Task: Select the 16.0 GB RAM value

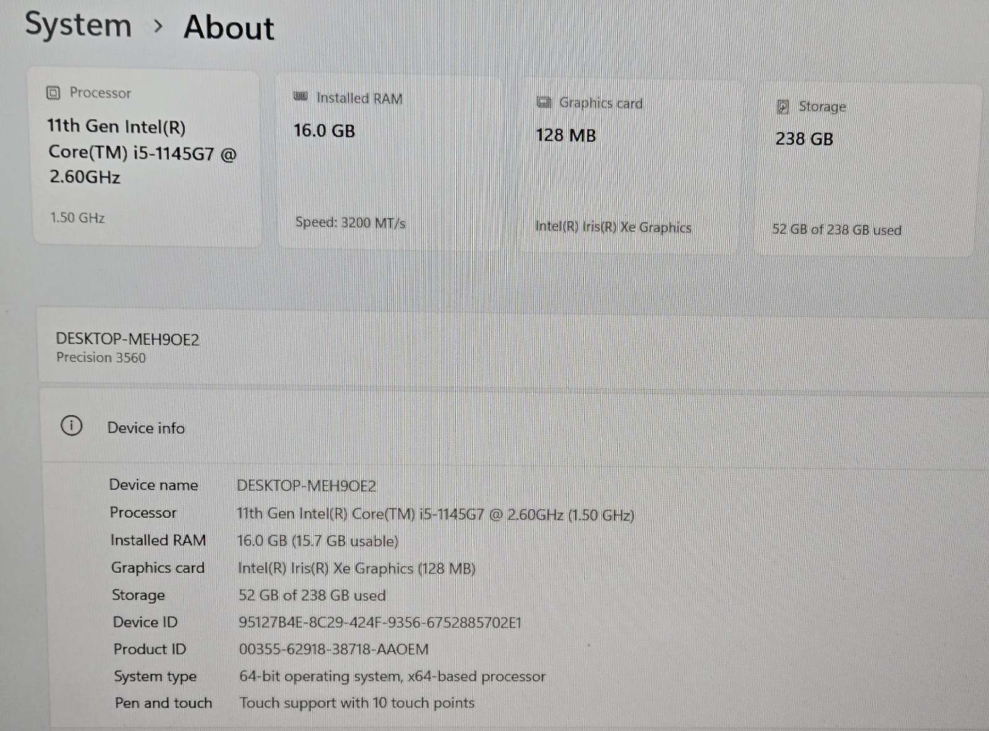Action: [325, 131]
